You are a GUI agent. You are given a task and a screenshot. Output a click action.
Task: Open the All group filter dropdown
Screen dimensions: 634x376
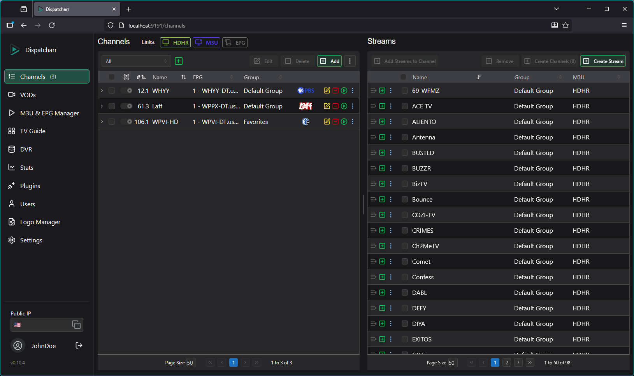coord(136,61)
